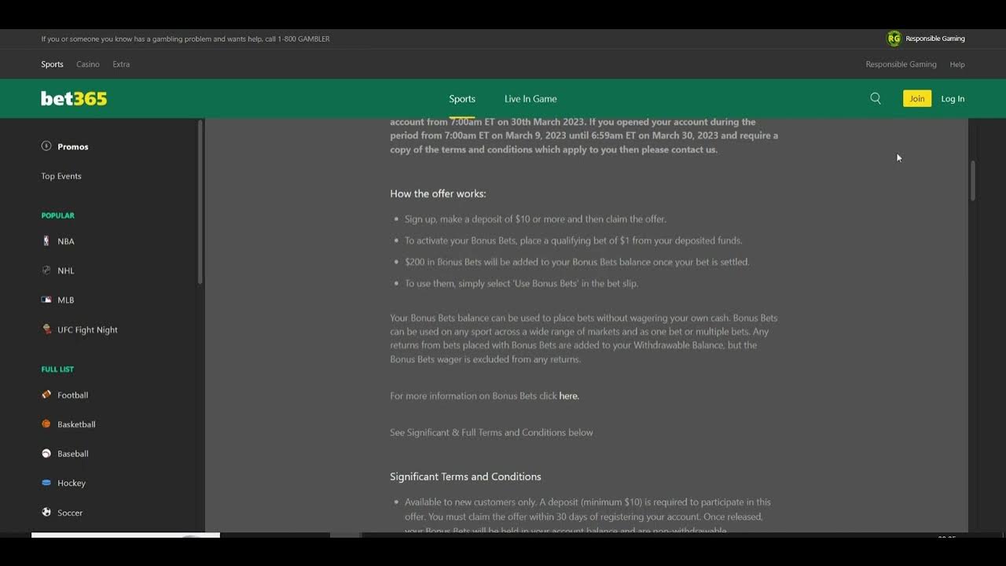Click the 'here.' Bonus Bets info link
Screen dimensions: 1006x566
pos(569,396)
